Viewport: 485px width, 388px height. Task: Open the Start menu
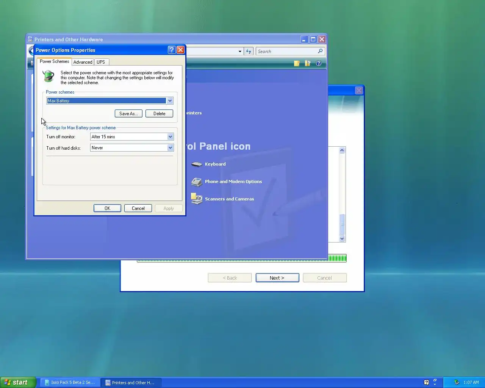click(18, 382)
